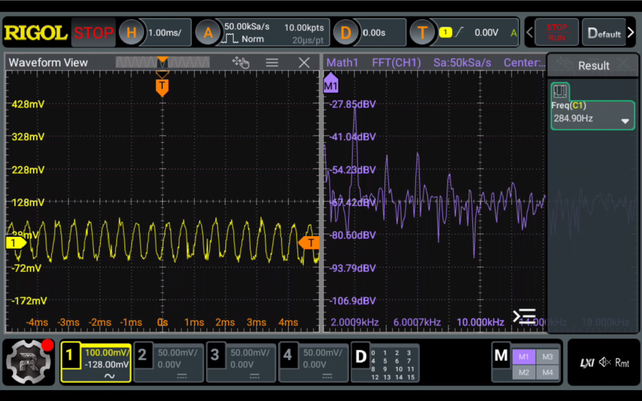Click the muted speaker sound icon

(605, 362)
